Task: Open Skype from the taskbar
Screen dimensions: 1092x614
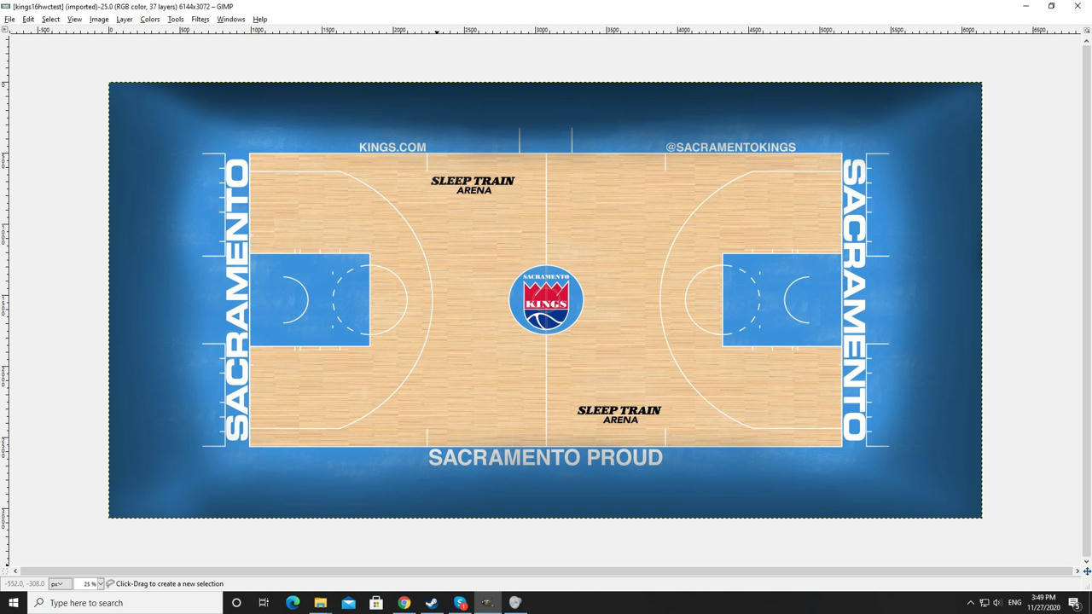Action: (x=461, y=603)
